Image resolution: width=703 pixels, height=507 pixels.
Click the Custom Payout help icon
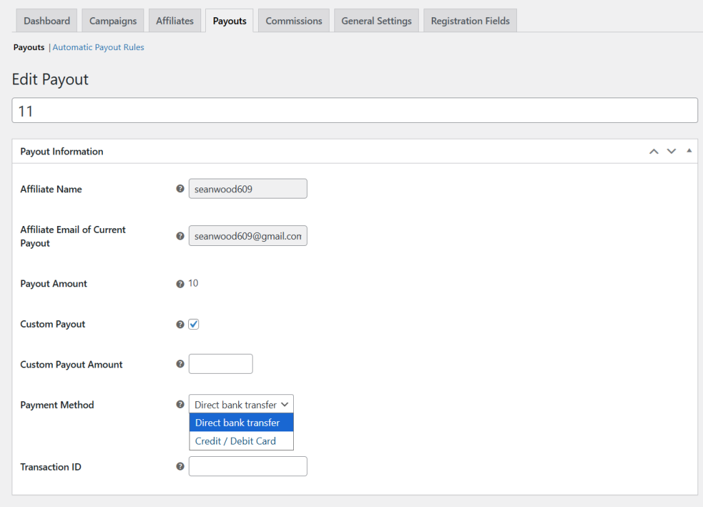point(181,324)
